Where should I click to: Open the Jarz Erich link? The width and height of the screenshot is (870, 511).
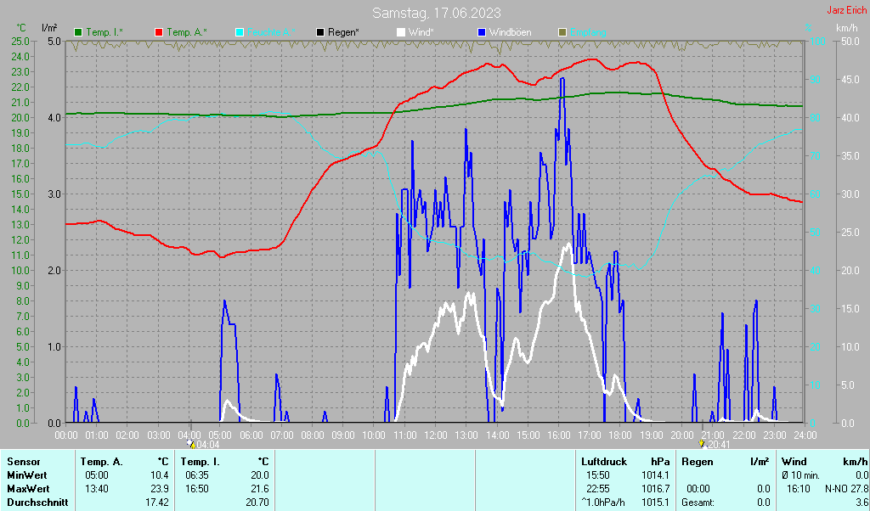pyautogui.click(x=846, y=10)
